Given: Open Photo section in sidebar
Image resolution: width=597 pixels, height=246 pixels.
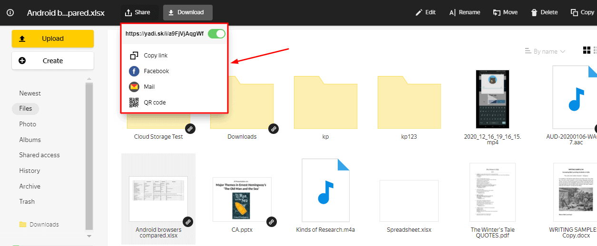Looking at the screenshot, I should [28, 124].
